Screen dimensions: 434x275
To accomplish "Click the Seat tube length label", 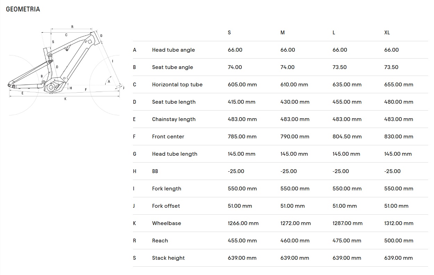I will pyautogui.click(x=174, y=102).
